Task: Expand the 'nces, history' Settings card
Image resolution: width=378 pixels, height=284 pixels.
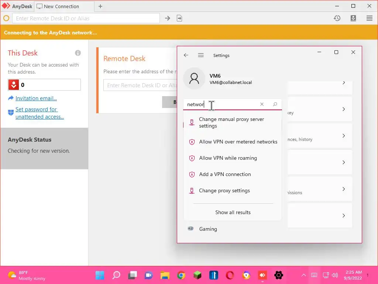Action: [x=344, y=136]
